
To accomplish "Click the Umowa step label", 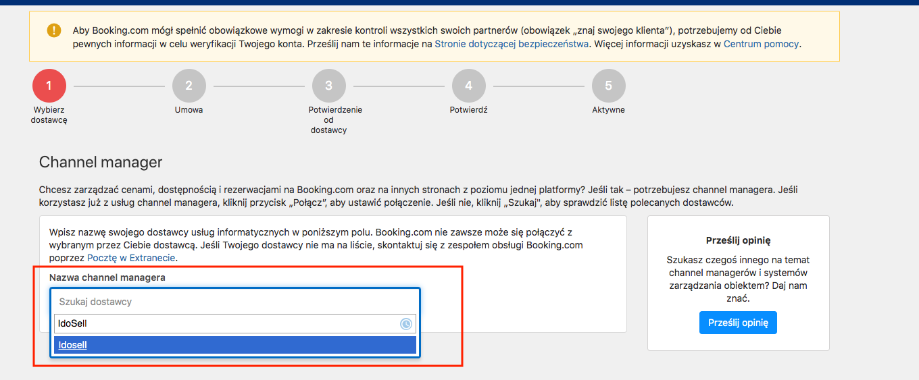I will [189, 110].
